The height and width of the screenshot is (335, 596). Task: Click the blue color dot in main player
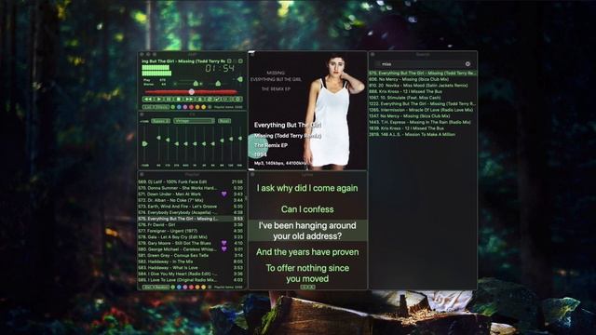[x=179, y=107]
